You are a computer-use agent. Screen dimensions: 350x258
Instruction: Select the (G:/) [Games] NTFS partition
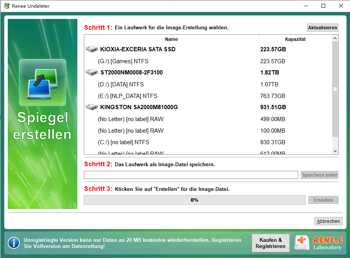[x=208, y=61]
